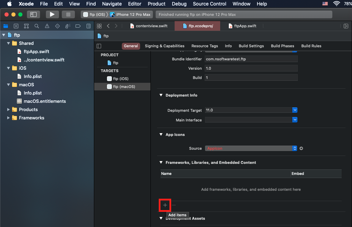
Task: Switch to the ftp.xcodeproj tab
Action: tap(198, 26)
